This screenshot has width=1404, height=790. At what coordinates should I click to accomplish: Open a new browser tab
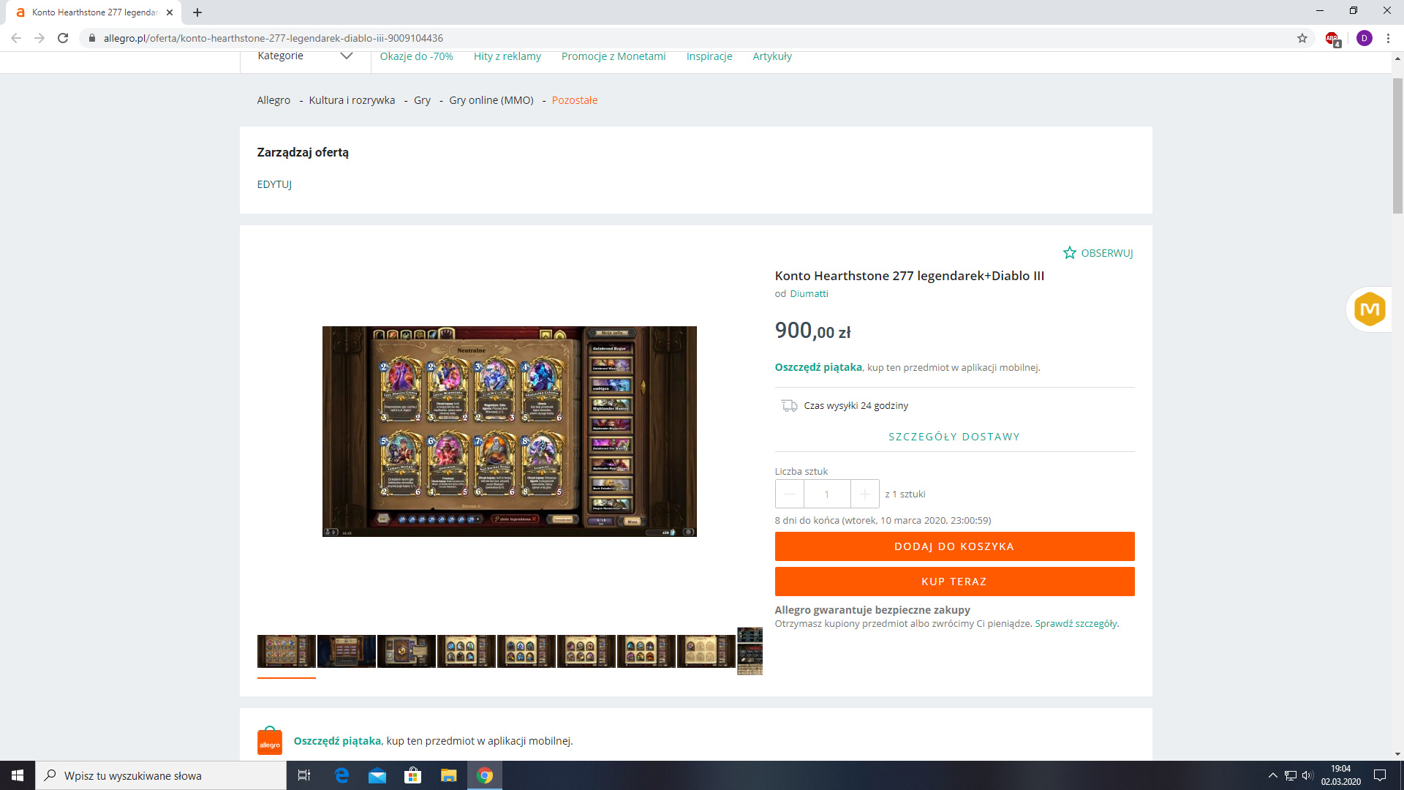tap(197, 12)
